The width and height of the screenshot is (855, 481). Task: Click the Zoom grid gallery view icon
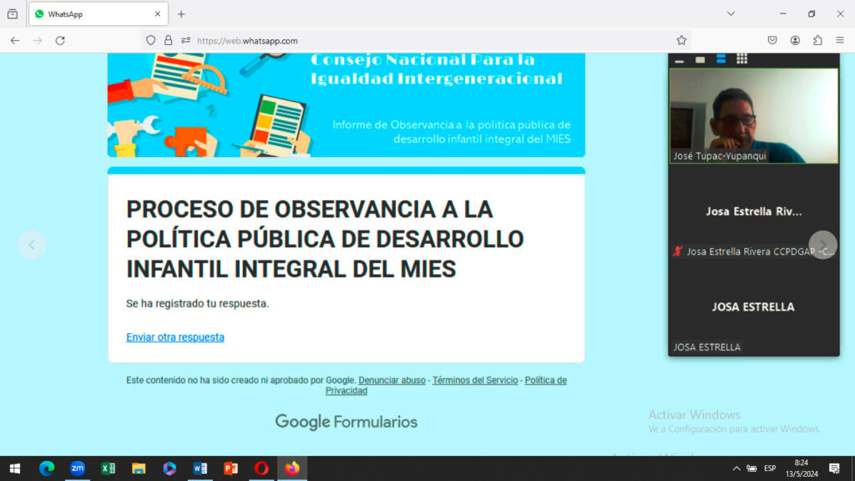pyautogui.click(x=741, y=59)
